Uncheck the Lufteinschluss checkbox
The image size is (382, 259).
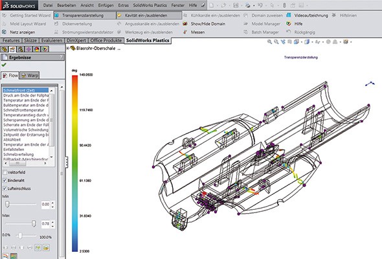coord(5,188)
